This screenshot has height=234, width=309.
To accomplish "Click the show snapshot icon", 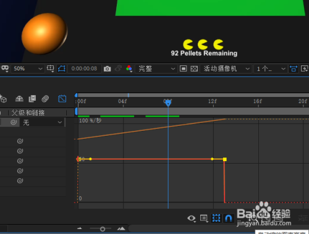I will tap(118, 69).
